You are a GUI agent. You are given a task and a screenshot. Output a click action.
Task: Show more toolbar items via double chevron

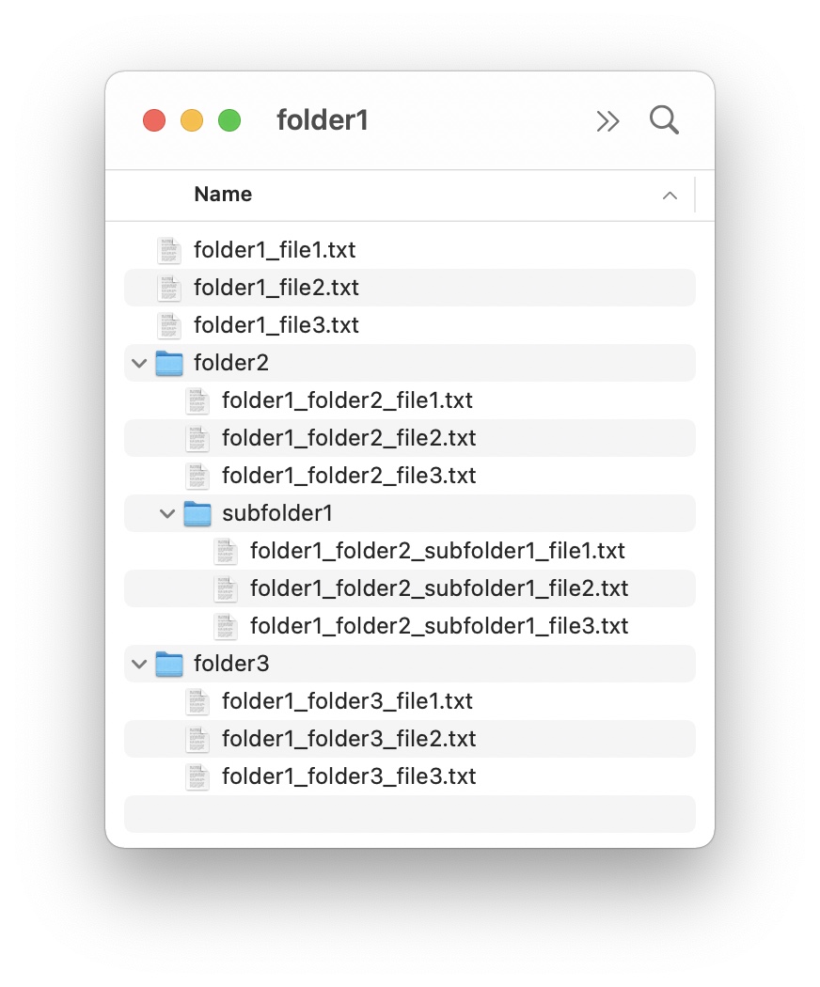click(607, 121)
